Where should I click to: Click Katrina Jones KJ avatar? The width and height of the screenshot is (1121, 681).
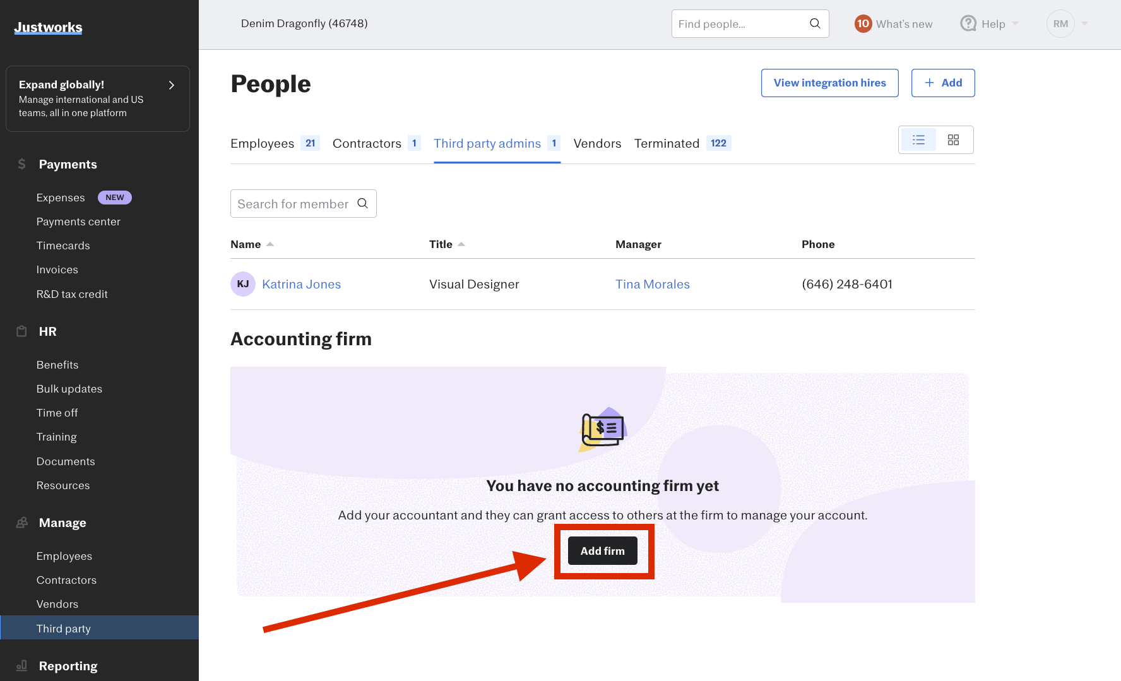(x=243, y=284)
